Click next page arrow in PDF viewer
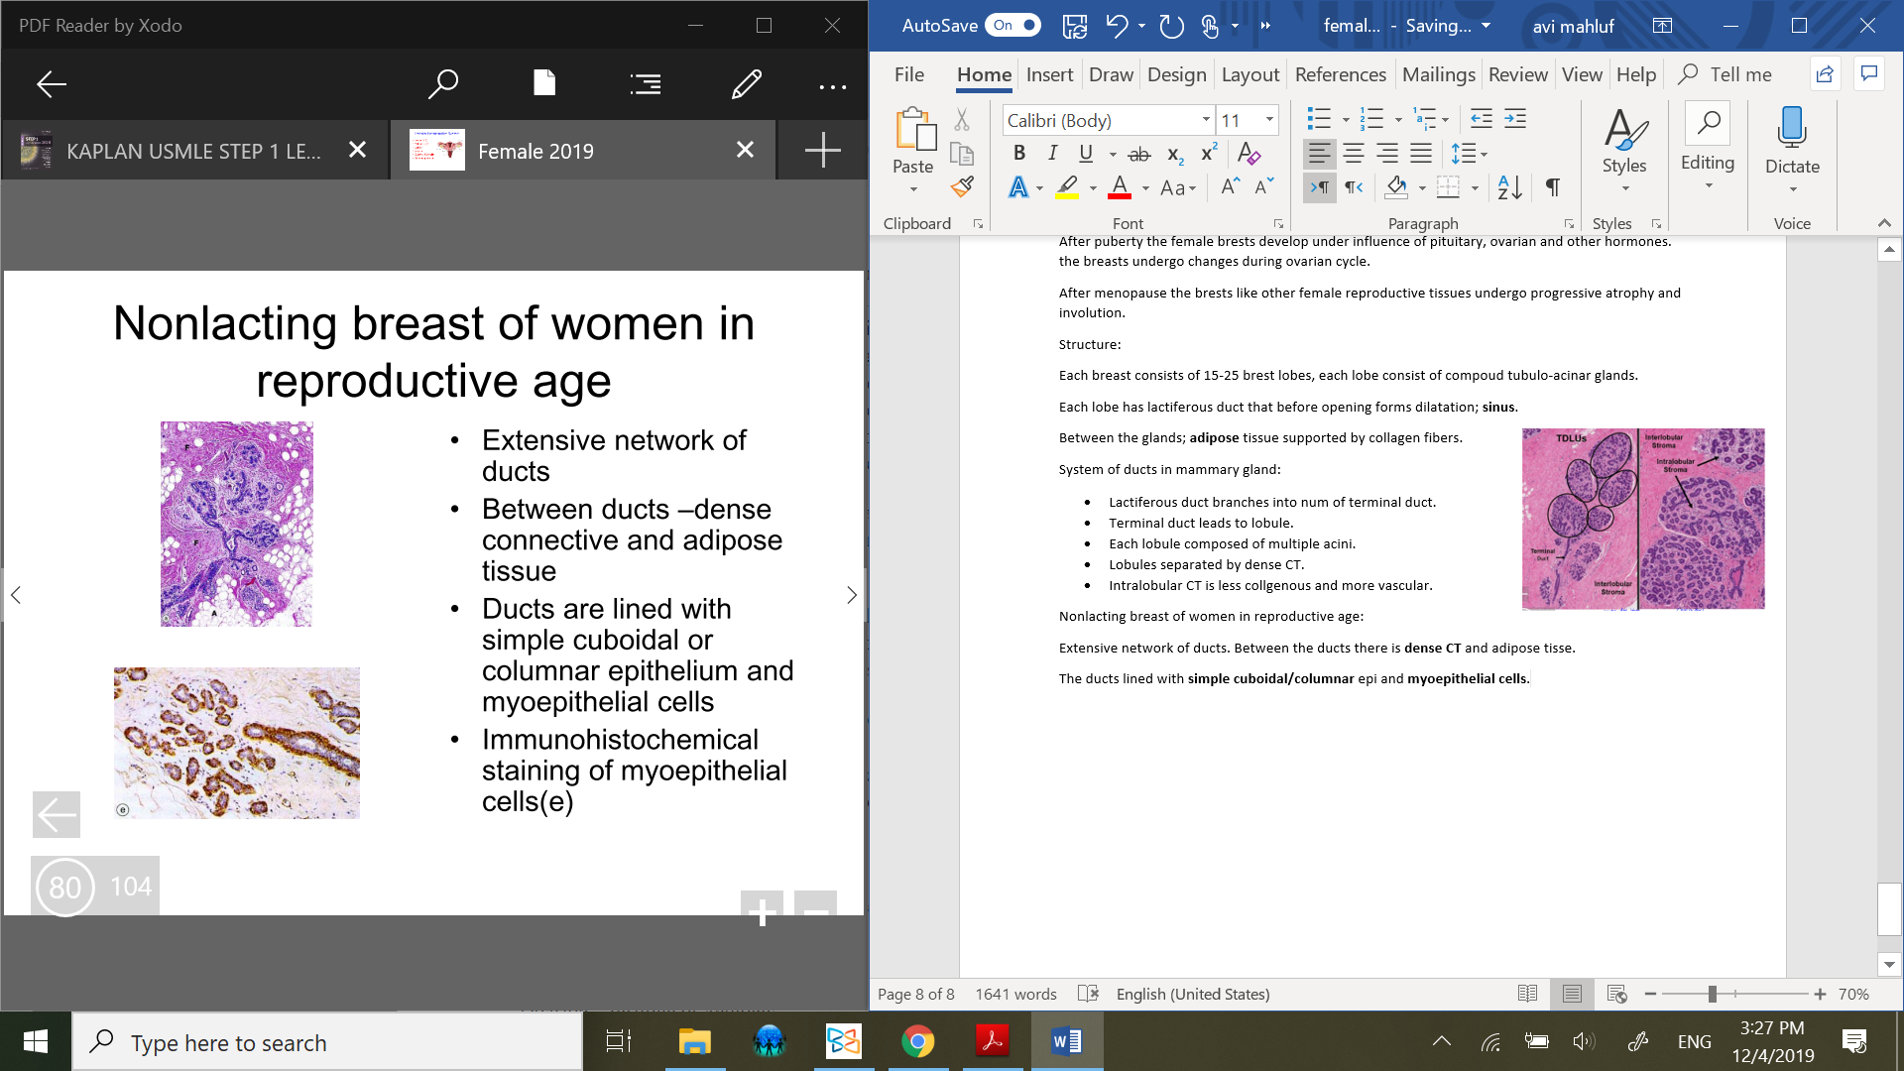Screen dimensions: 1904x1071 click(x=851, y=595)
